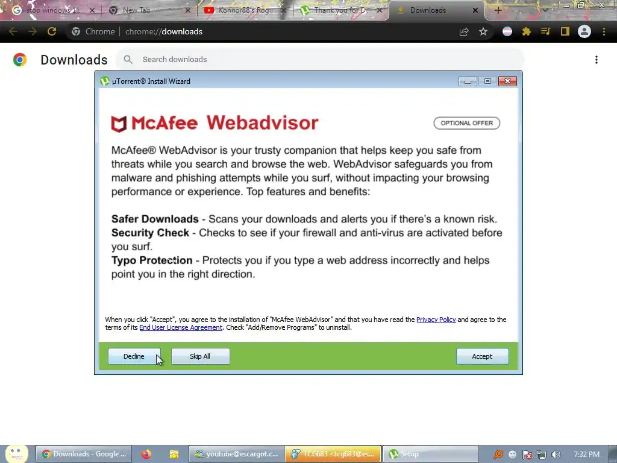The width and height of the screenshot is (617, 463).
Task: Reload the downloads page
Action: point(52,31)
